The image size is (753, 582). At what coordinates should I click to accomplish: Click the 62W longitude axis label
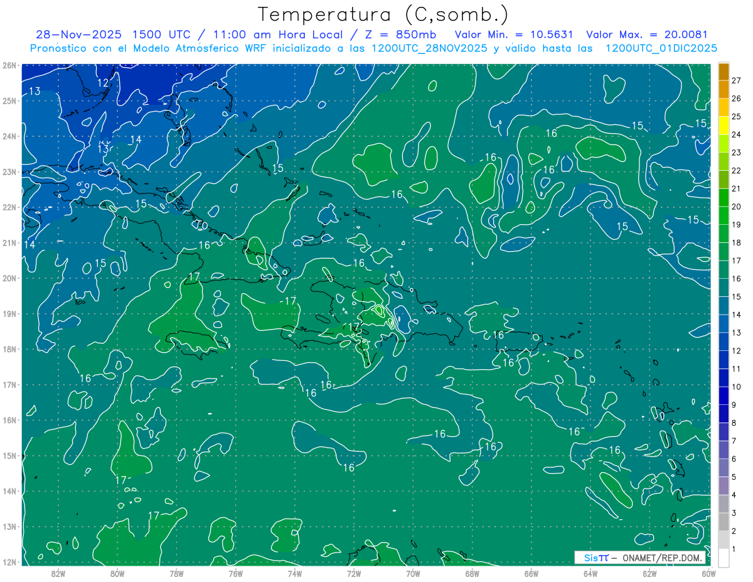click(x=649, y=574)
